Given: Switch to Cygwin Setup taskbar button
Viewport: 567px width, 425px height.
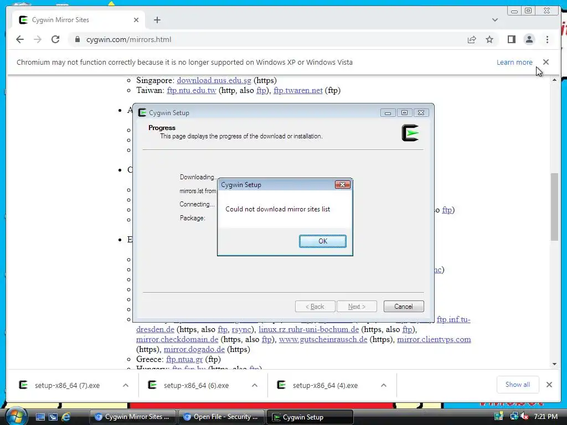Looking at the screenshot, I should [x=310, y=417].
